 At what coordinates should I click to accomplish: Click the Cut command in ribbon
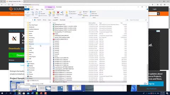(x=40, y=12)
